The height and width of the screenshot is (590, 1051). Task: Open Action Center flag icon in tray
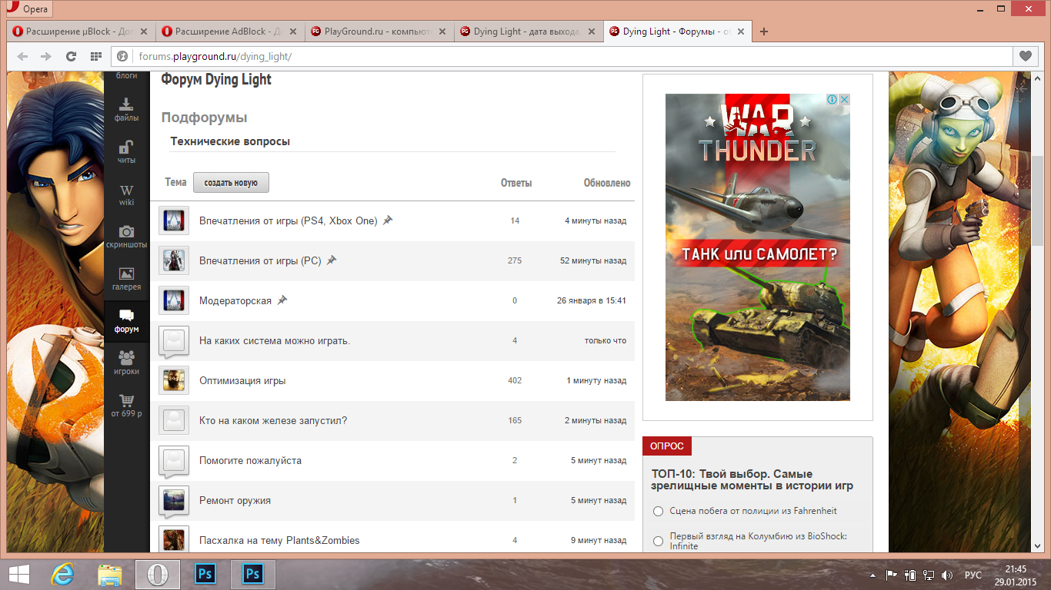[x=892, y=575]
